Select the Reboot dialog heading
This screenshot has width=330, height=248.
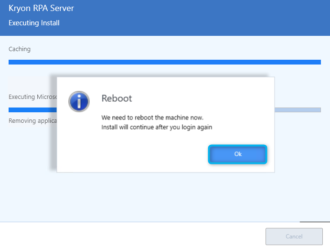click(117, 98)
